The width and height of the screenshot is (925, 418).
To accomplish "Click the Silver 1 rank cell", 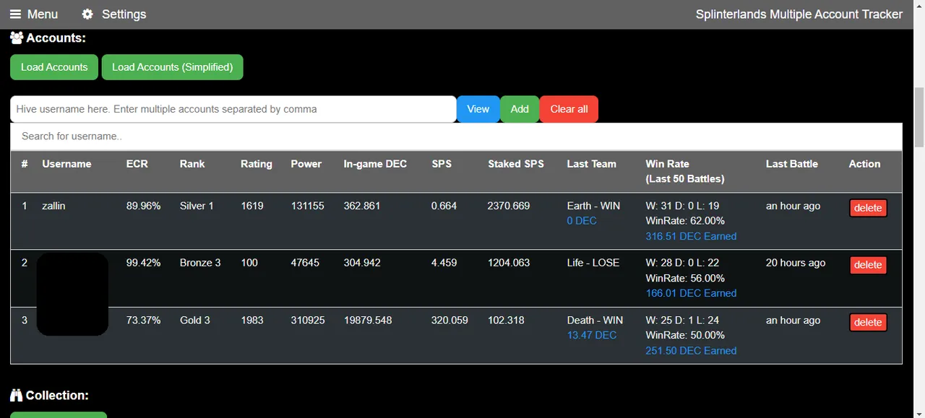I will (197, 206).
